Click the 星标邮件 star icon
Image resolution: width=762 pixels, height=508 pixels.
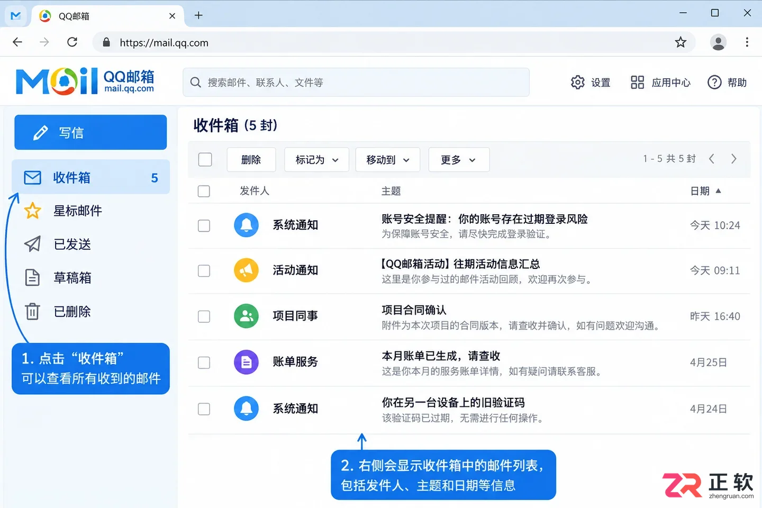click(x=33, y=211)
